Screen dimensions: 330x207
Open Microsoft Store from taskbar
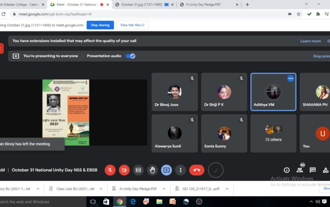coord(106,202)
